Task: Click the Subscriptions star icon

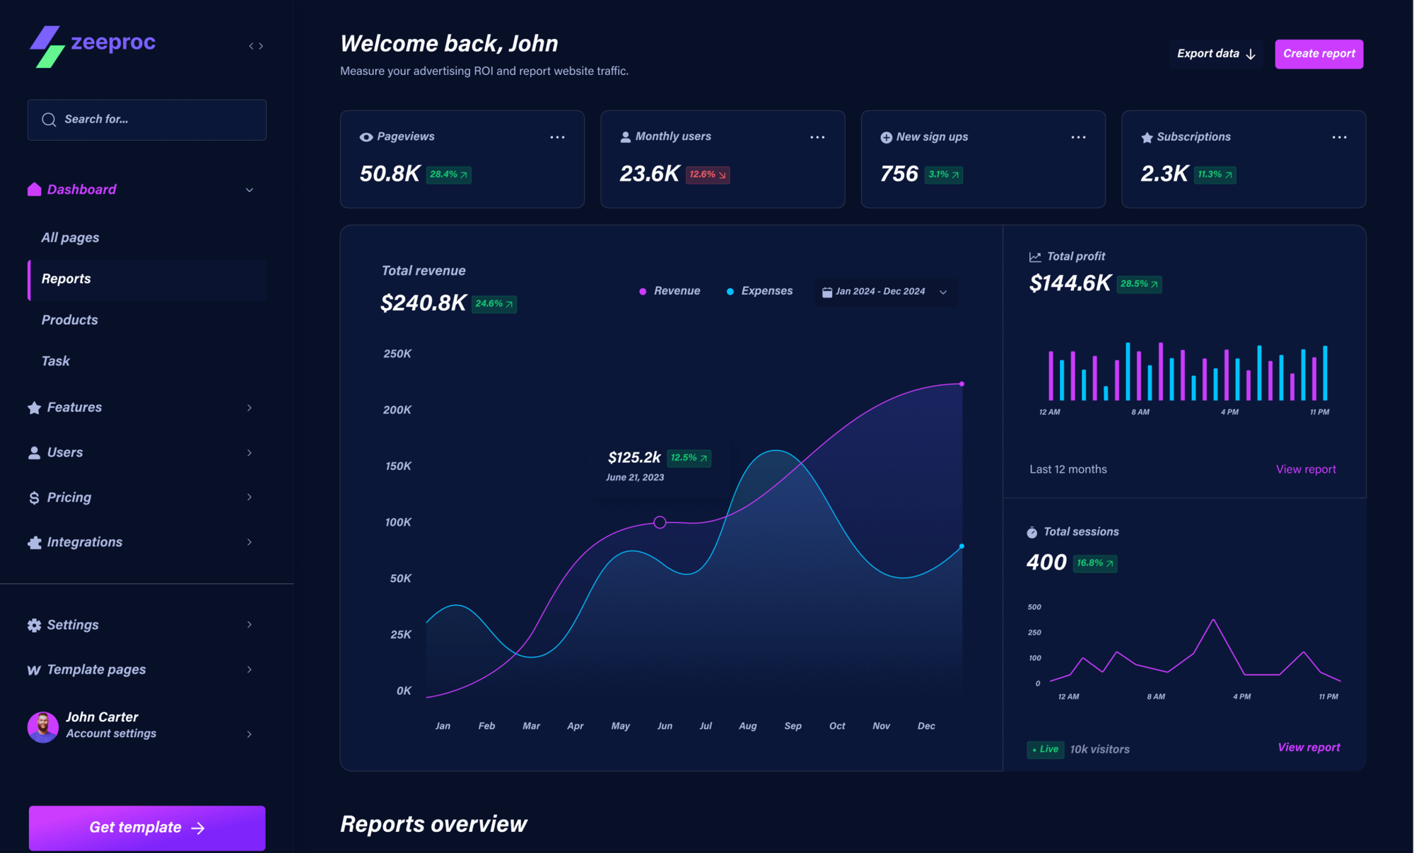Action: tap(1147, 137)
